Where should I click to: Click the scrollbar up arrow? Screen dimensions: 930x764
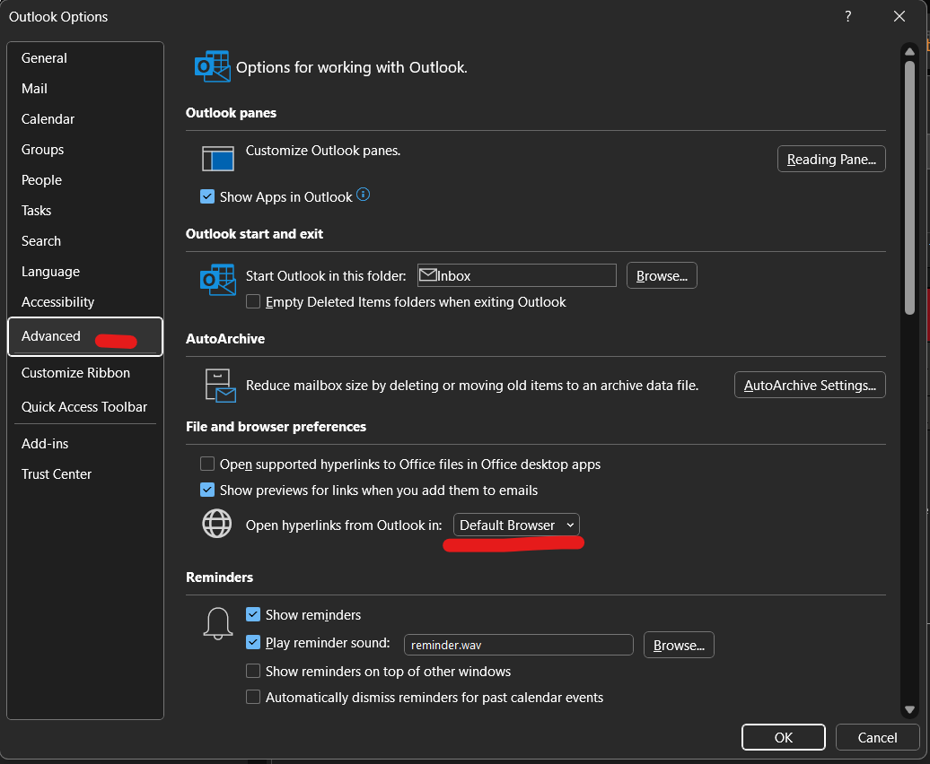coord(909,51)
